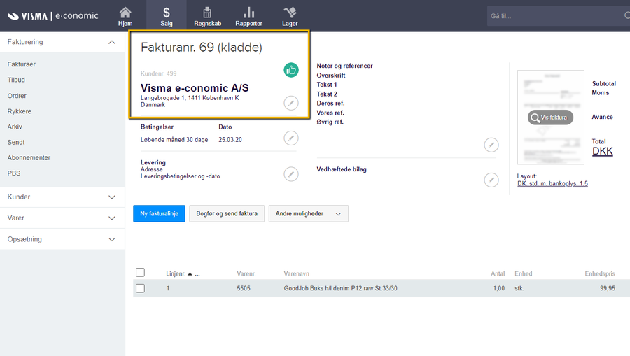This screenshot has width=630, height=356.
Task: Open the Lager inventory icon
Action: click(290, 16)
